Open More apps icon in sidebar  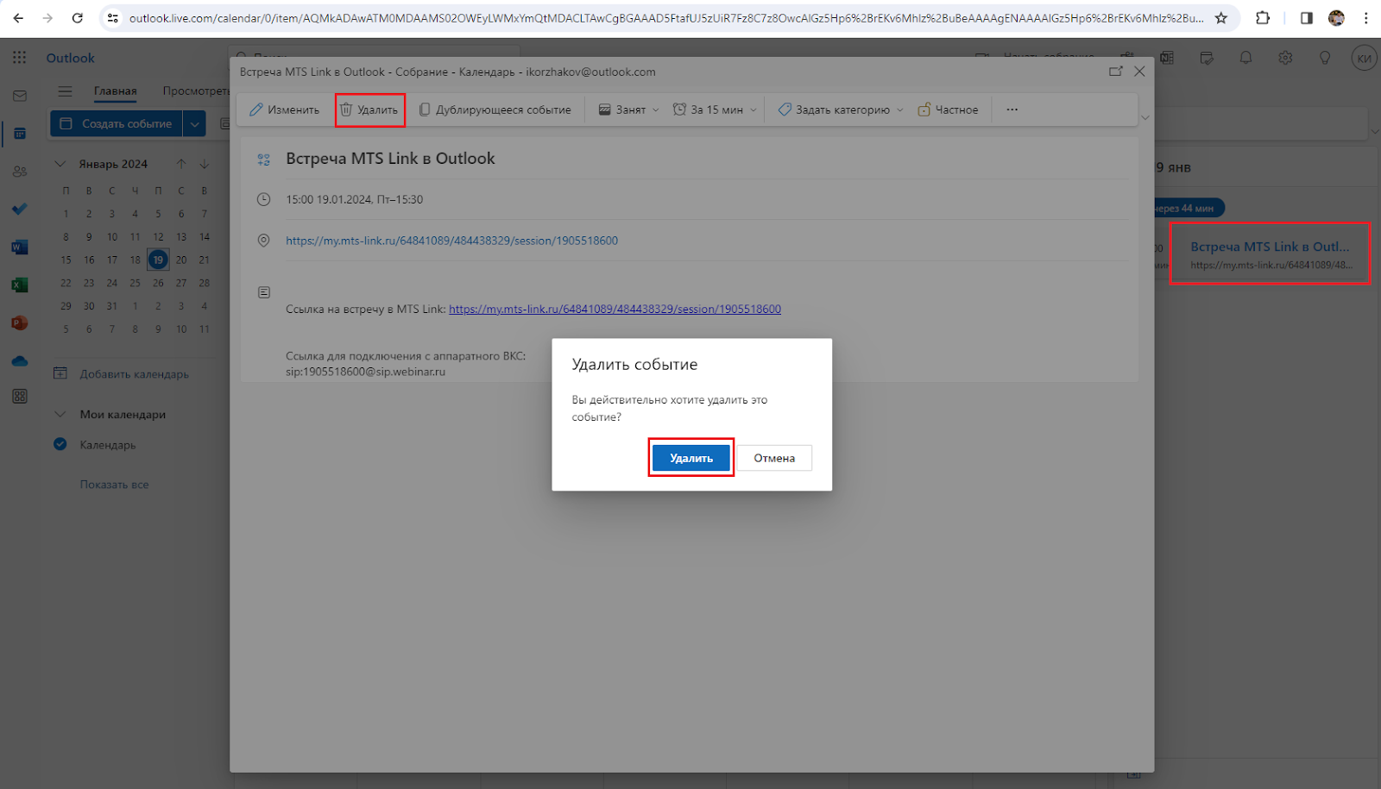click(20, 397)
